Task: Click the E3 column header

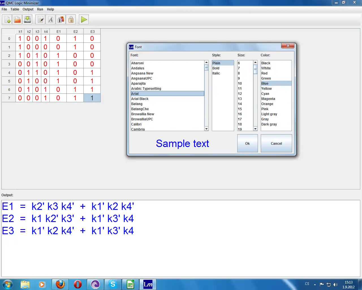Action: point(92,32)
